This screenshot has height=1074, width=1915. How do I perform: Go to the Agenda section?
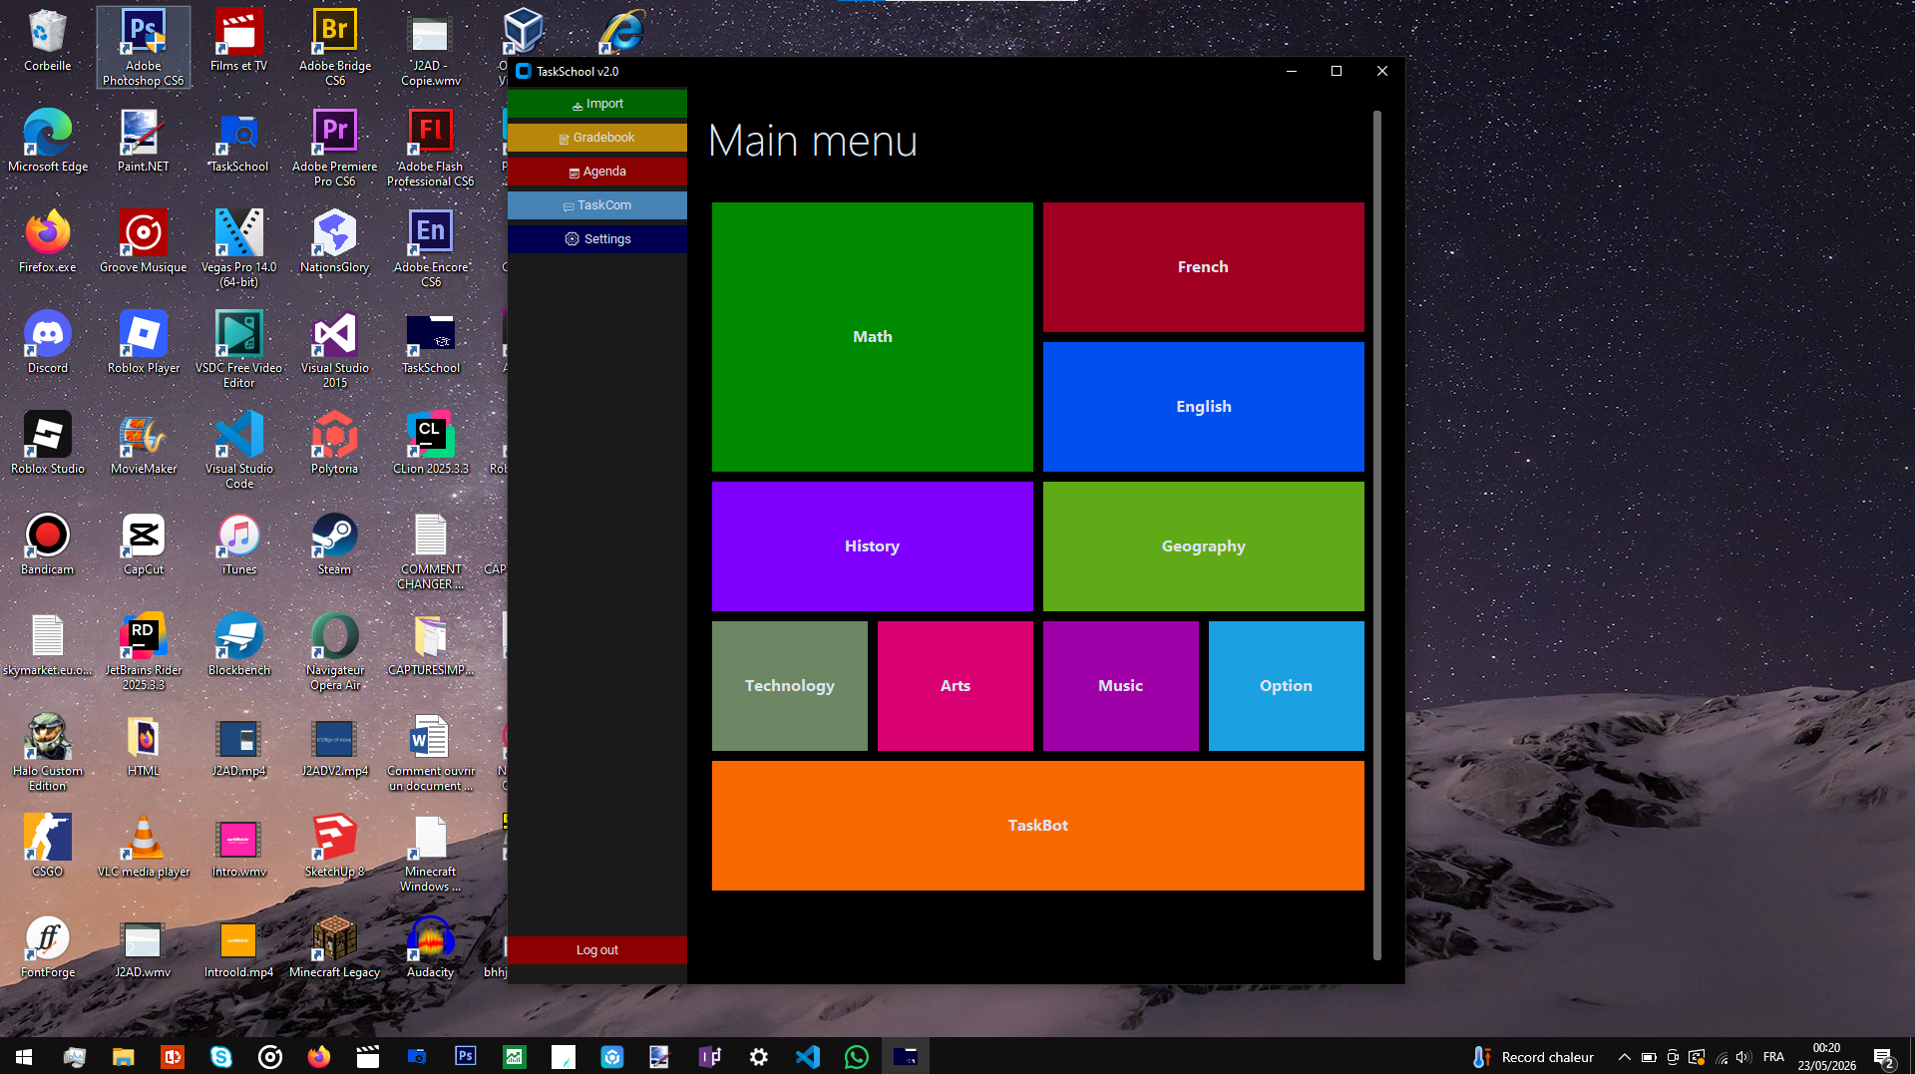[597, 172]
